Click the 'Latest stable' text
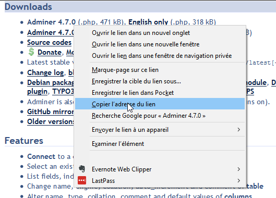The image size is (276, 198). (x=49, y=63)
